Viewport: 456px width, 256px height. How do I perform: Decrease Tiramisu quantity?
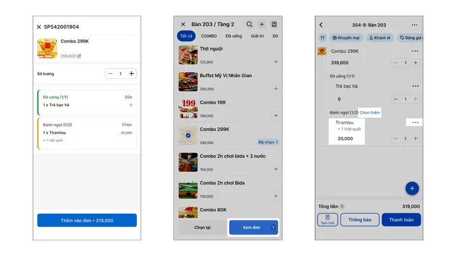[395, 138]
